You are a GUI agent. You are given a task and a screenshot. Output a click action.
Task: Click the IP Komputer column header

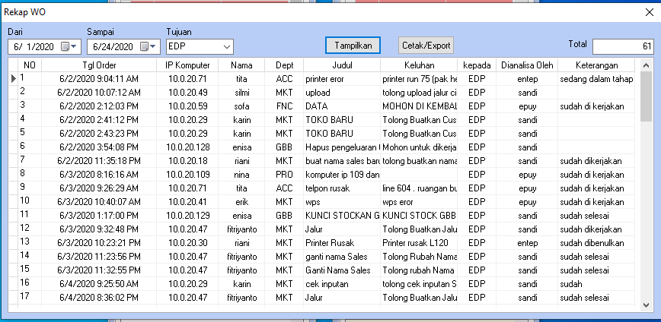click(x=187, y=65)
